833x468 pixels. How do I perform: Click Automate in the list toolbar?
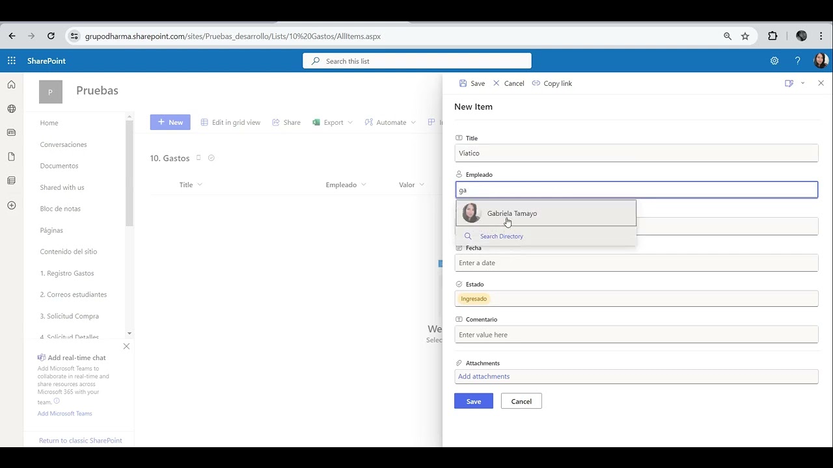click(x=385, y=122)
